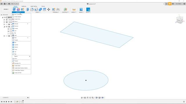The width and height of the screenshot is (186, 104).
Task: Click the Insert image icon
Action: [81, 9]
